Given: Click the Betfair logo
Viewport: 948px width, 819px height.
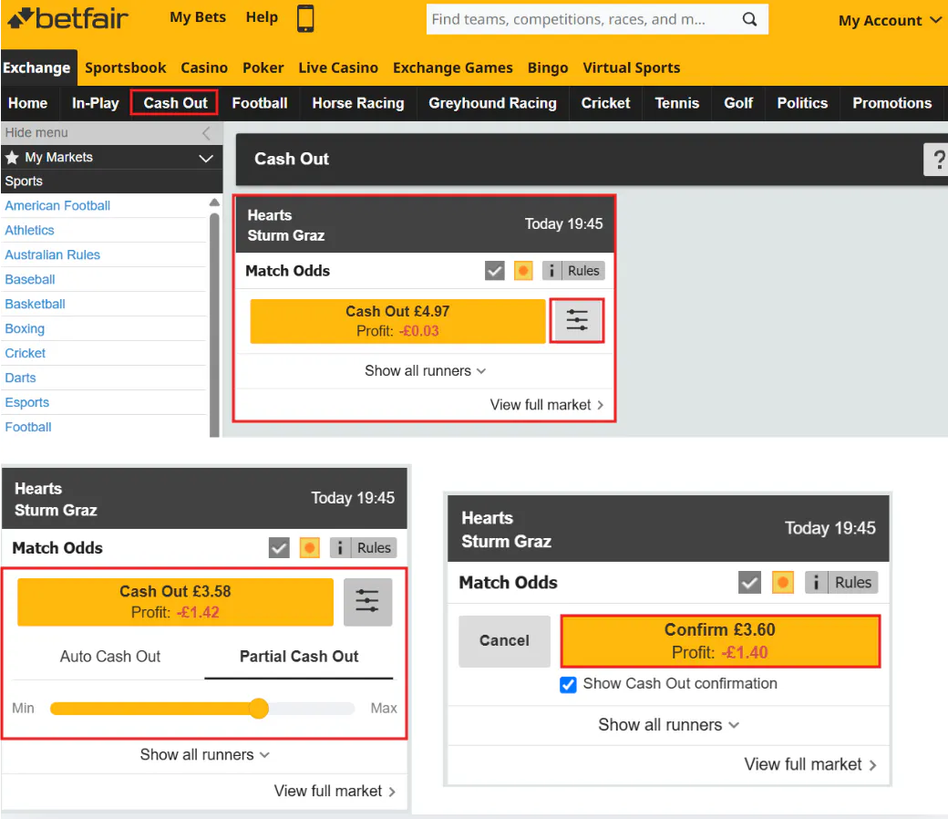Looking at the screenshot, I should click(67, 18).
